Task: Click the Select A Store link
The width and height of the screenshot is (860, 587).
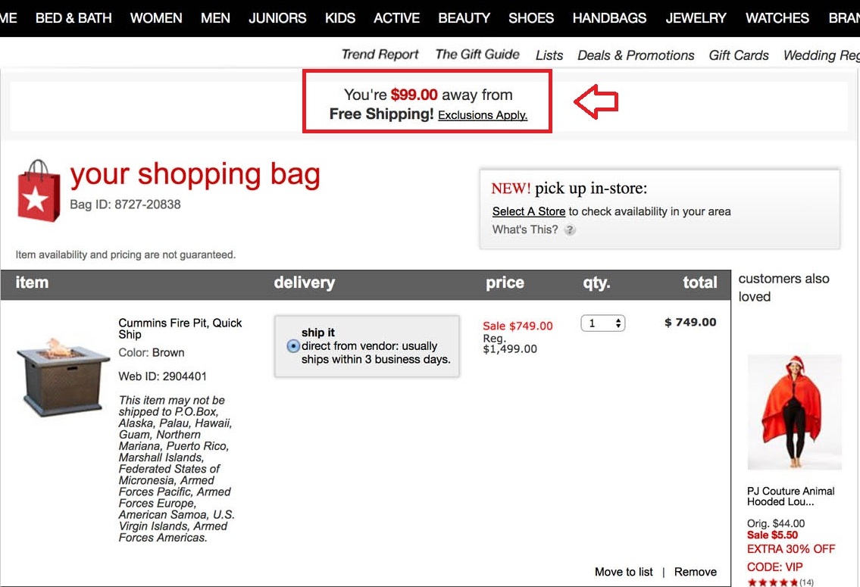Action: 529,211
